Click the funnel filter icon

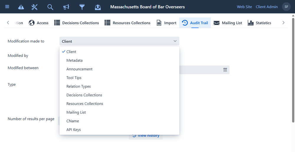coord(82,7)
